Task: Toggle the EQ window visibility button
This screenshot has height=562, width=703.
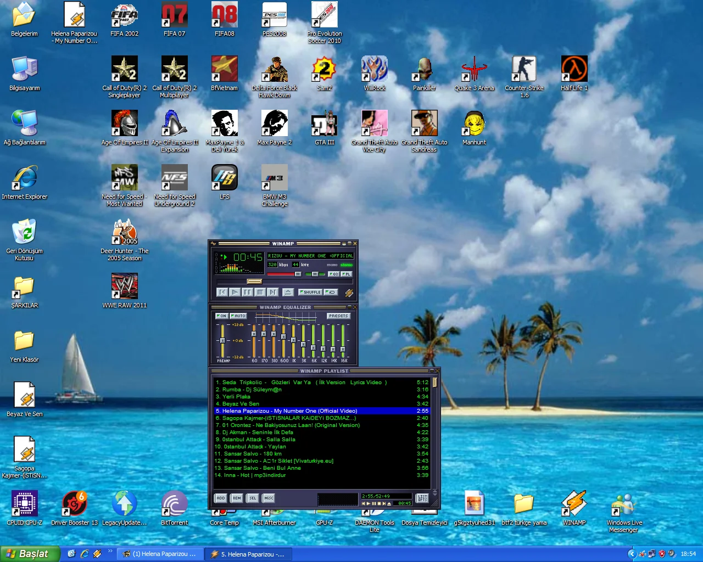Action: pos(333,274)
